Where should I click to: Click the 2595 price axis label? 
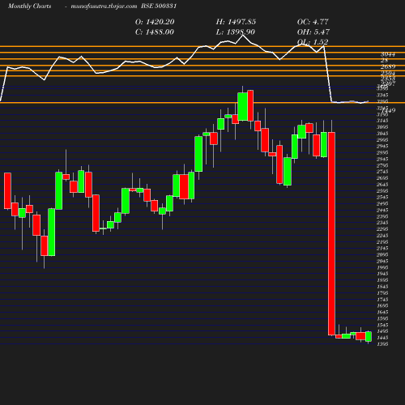(x=382, y=191)
